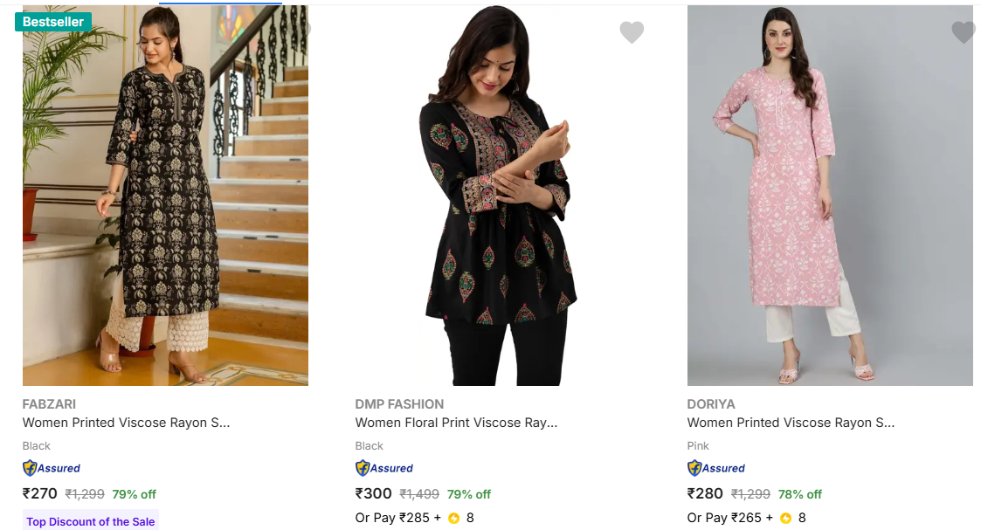
Task: Open the FABZARI Women Printed Viscose Rayon title
Action: pyautogui.click(x=127, y=423)
